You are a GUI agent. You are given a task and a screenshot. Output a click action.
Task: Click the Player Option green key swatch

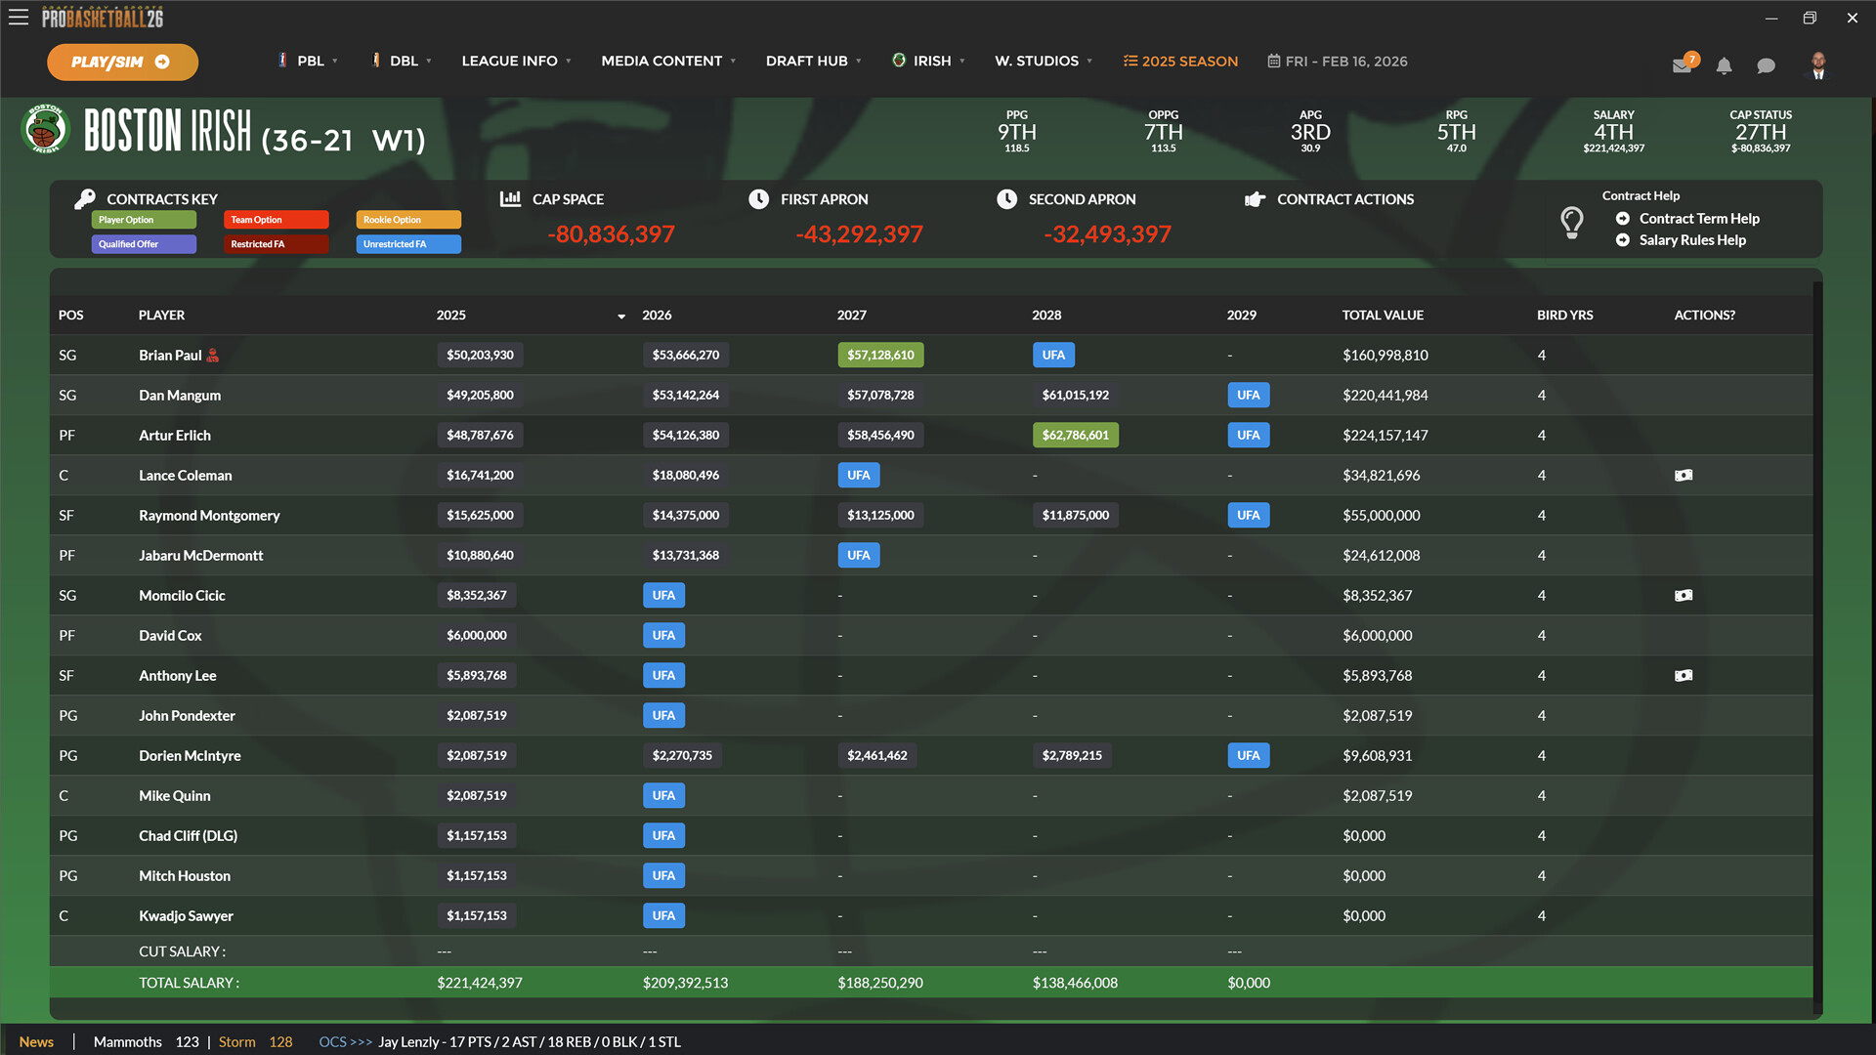coord(144,220)
